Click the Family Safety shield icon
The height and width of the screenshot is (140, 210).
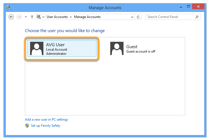click(x=27, y=126)
